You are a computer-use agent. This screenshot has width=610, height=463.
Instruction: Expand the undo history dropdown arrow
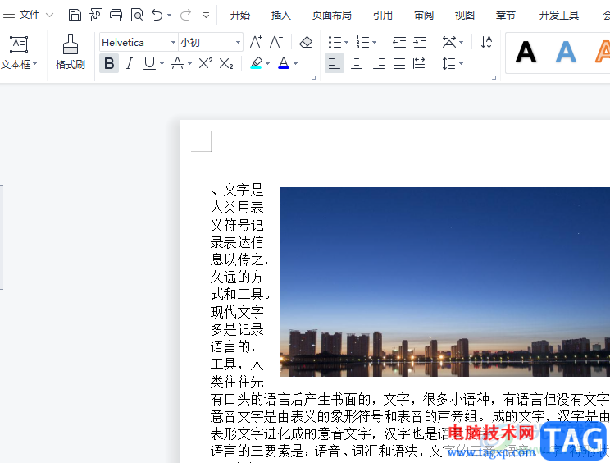pos(169,16)
